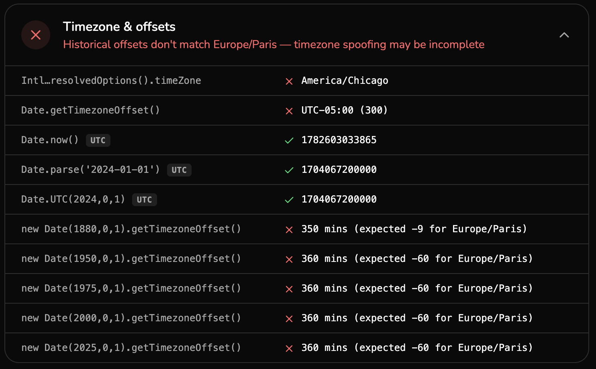This screenshot has height=369, width=596.
Task: Select the Date.now() label
Action: tap(50, 140)
